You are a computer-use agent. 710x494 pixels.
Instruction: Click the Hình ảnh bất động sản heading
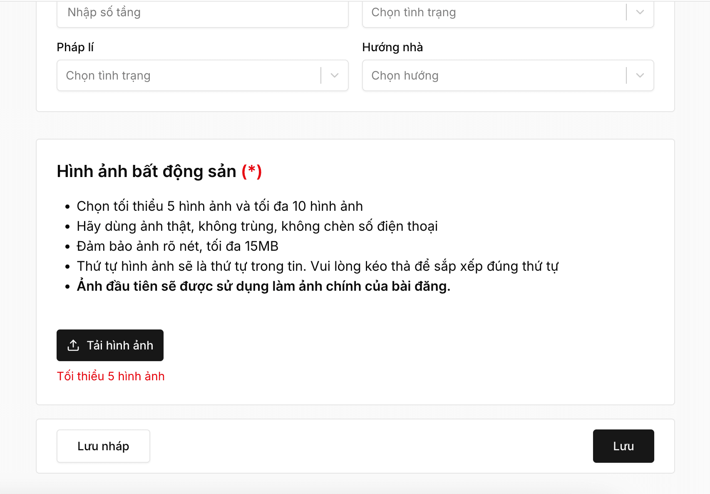146,171
